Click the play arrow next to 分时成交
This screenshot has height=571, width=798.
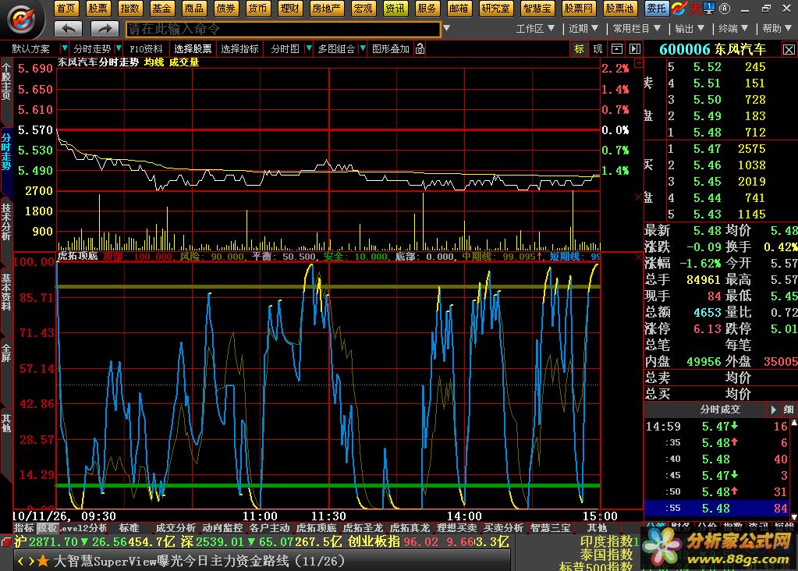tap(773, 410)
